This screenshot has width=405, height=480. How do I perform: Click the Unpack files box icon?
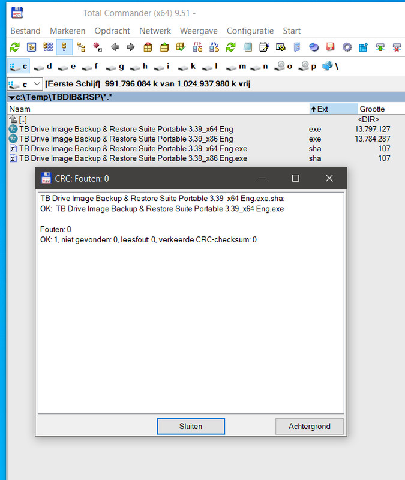click(x=164, y=47)
